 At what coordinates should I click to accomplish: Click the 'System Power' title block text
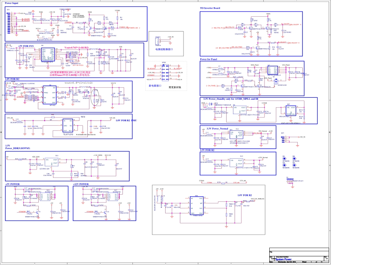283,259
